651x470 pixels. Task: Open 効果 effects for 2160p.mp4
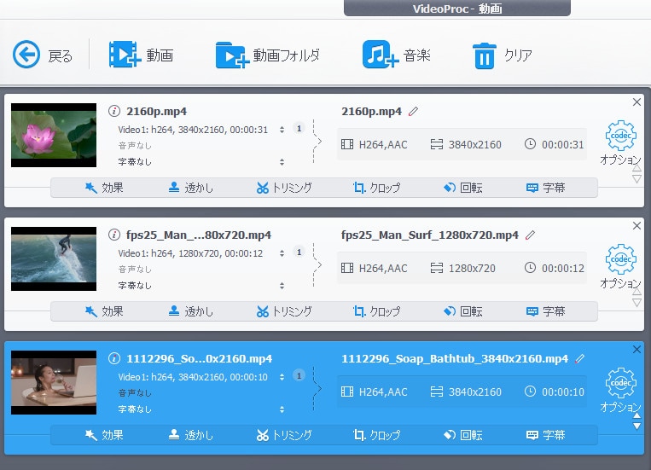pyautogui.click(x=103, y=188)
